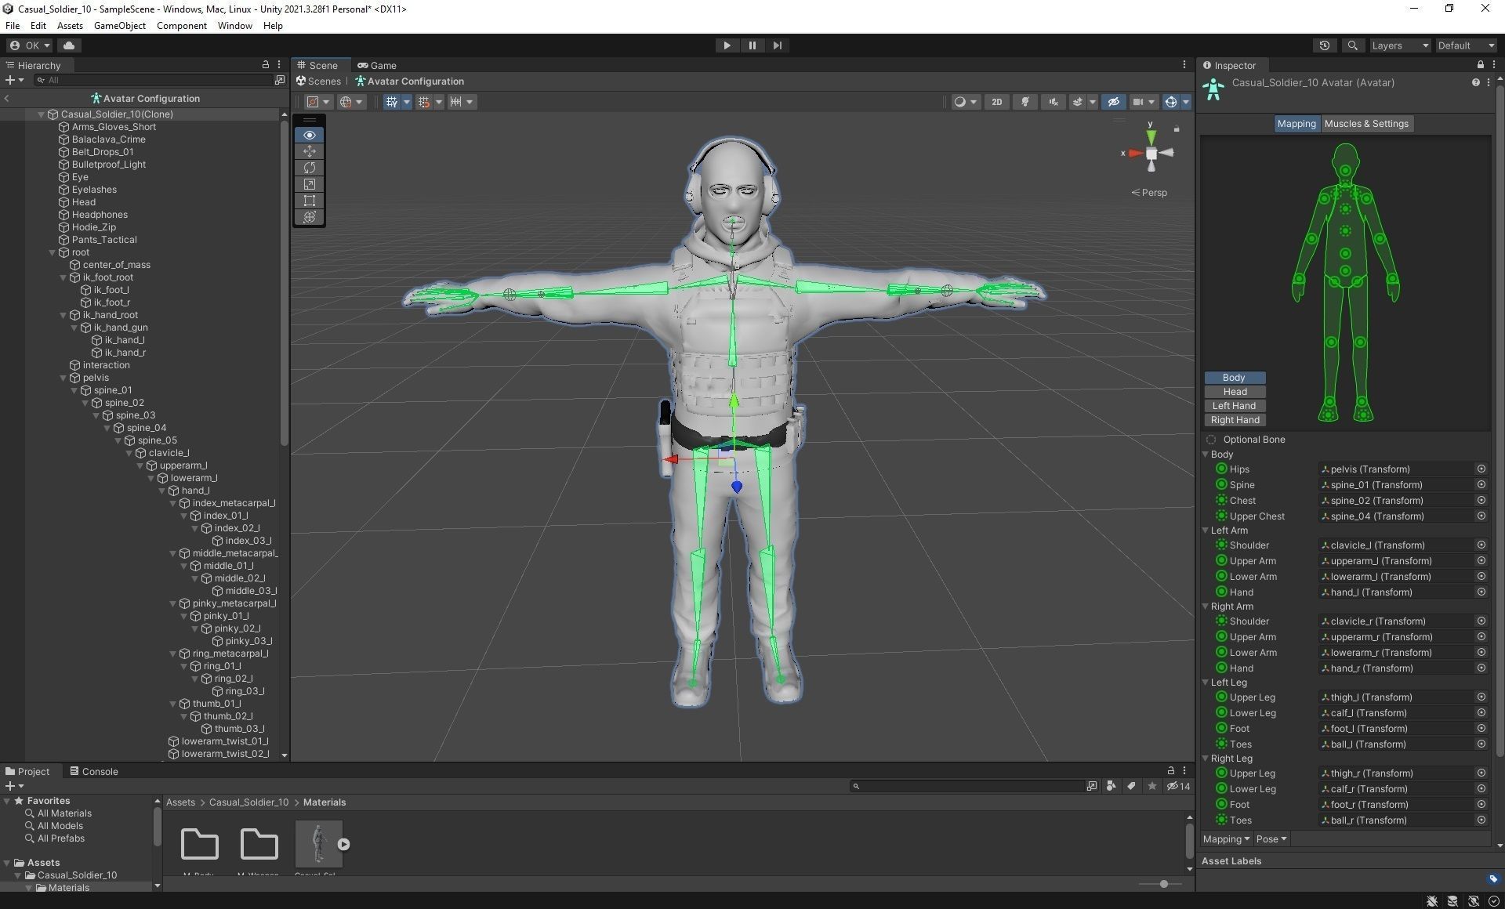Click the Left Hand button
Viewport: 1505px width, 909px height.
point(1234,406)
